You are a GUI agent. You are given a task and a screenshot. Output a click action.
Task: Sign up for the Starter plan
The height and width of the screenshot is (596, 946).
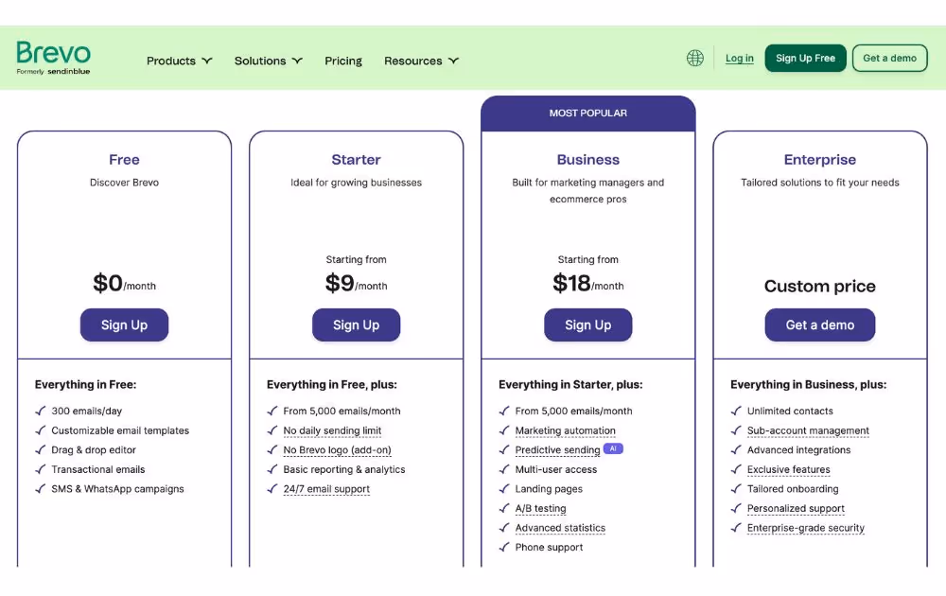coord(356,325)
